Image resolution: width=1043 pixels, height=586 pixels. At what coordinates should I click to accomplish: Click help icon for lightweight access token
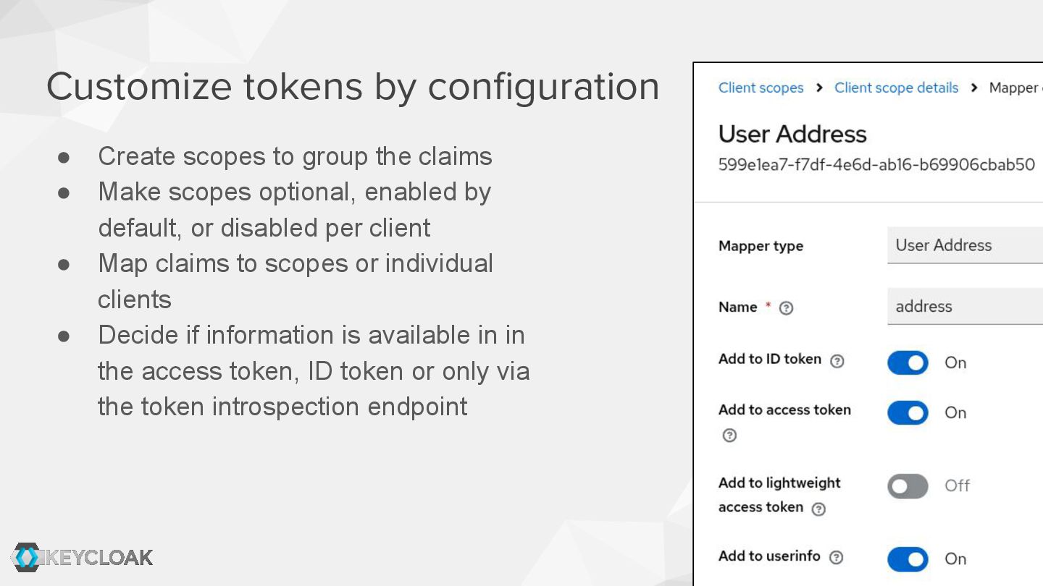(818, 509)
